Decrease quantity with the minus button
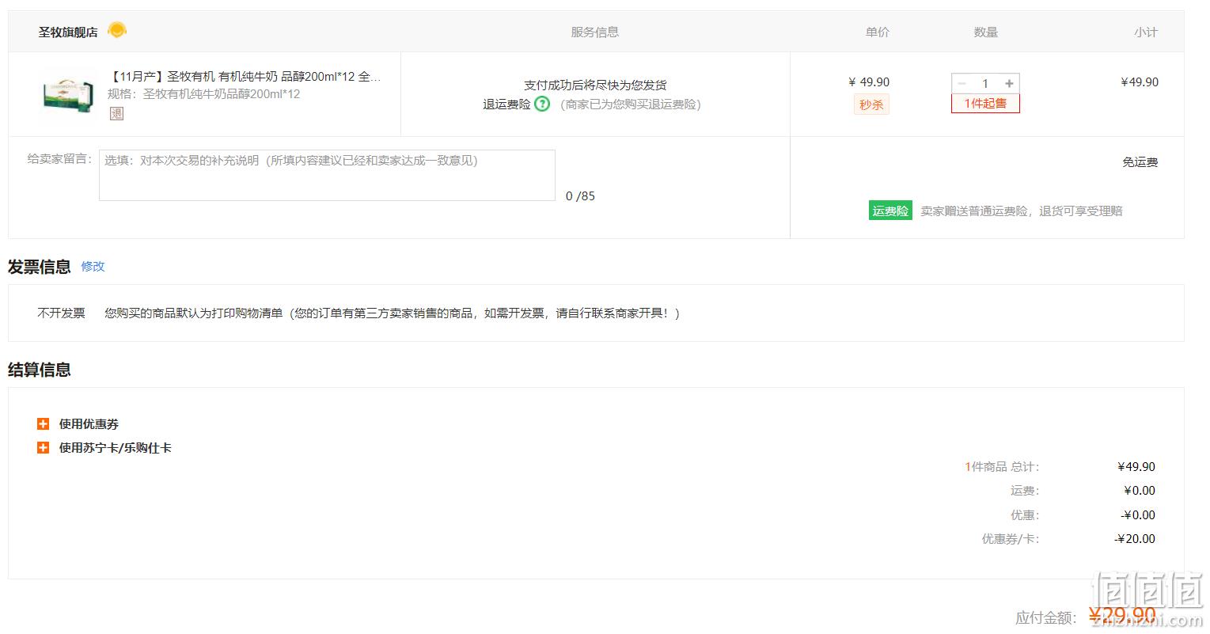This screenshot has width=1210, height=634. click(962, 83)
